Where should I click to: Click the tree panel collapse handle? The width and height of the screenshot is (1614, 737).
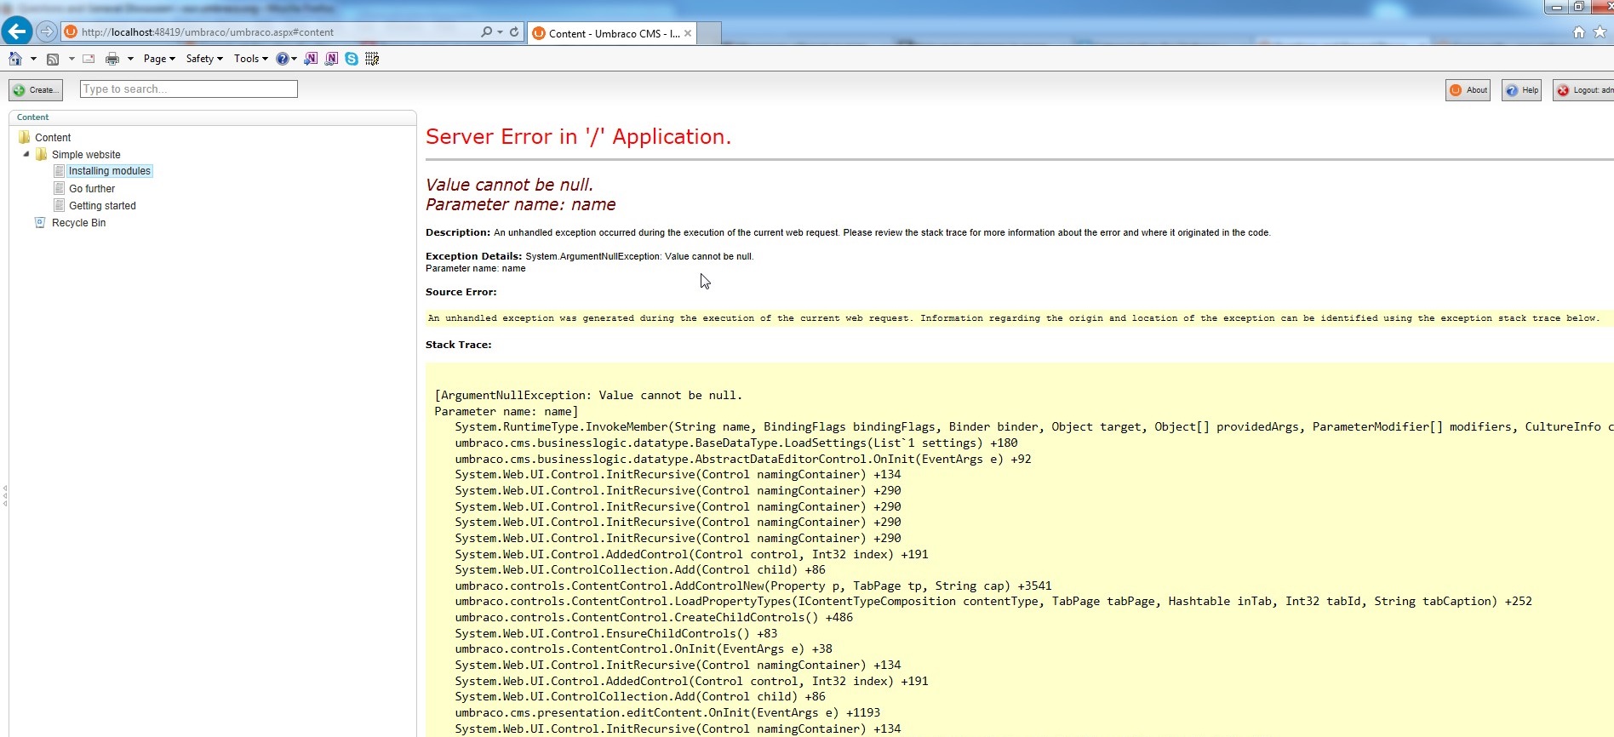point(5,495)
